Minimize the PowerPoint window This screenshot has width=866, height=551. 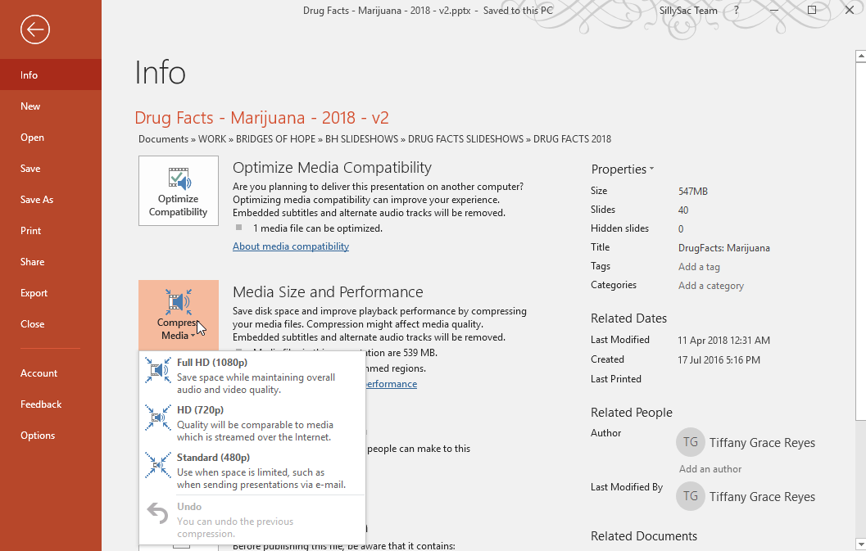pos(774,10)
